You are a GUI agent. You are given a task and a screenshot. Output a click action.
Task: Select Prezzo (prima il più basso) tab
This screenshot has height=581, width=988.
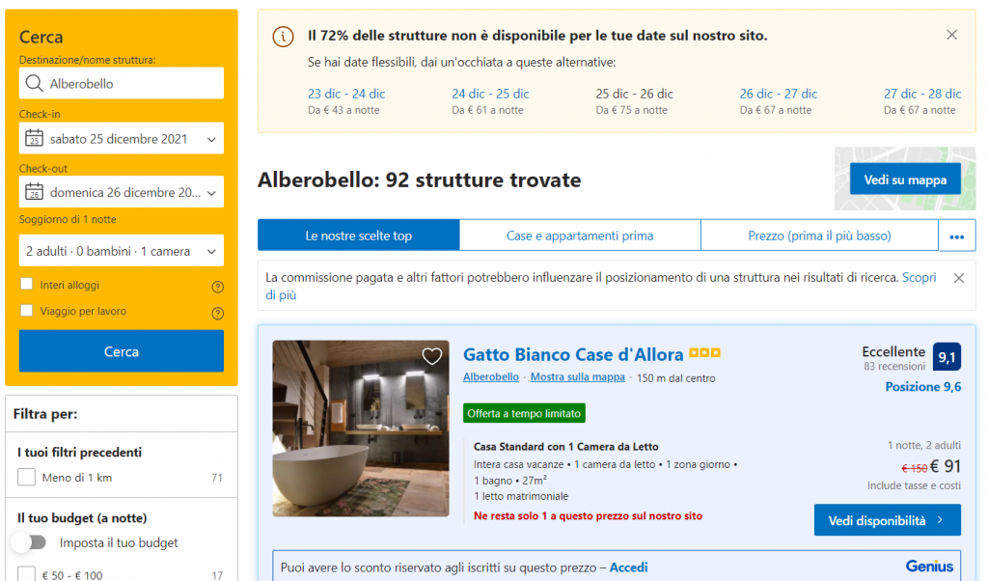pos(819,235)
